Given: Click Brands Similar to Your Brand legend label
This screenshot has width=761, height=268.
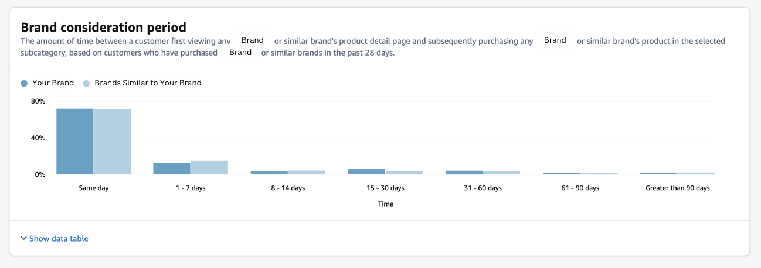Looking at the screenshot, I should [x=148, y=83].
